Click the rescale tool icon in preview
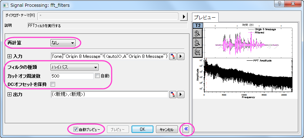The height and width of the screenshot is (138, 304). 198,52
